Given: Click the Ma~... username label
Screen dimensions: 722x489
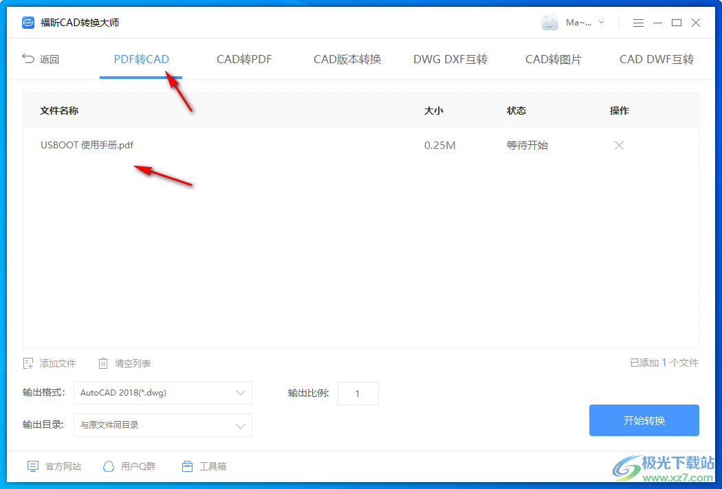Looking at the screenshot, I should (x=579, y=23).
